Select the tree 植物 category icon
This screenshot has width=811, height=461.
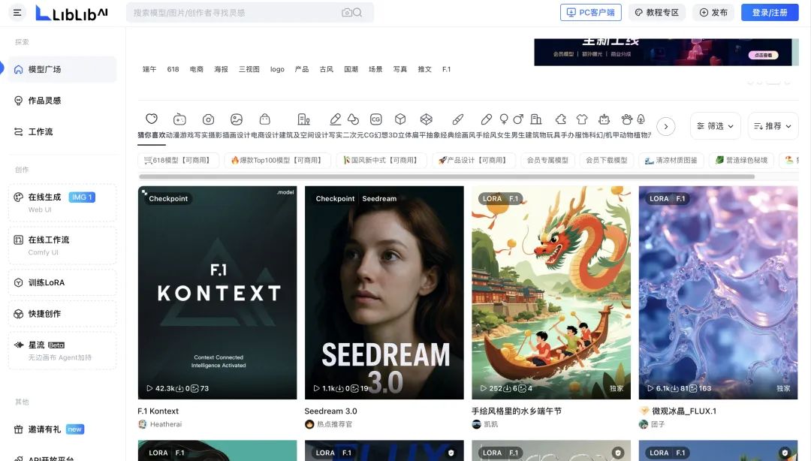641,119
